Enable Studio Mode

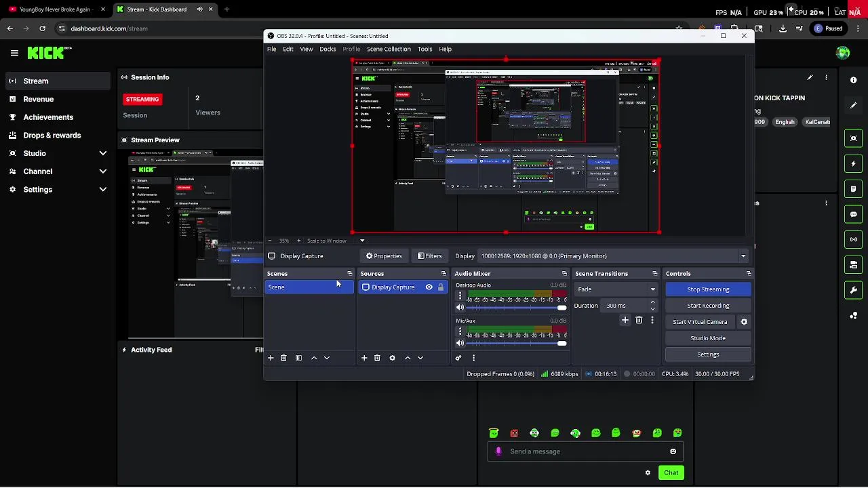coord(708,338)
